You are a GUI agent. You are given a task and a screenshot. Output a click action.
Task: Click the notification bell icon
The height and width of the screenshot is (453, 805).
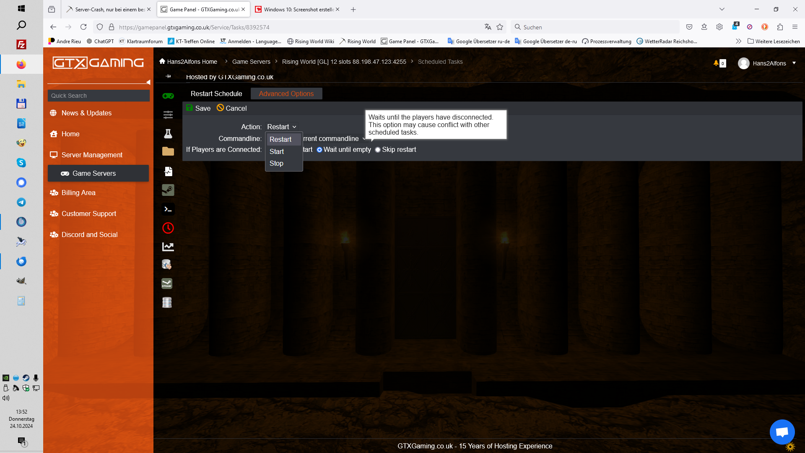716,63
